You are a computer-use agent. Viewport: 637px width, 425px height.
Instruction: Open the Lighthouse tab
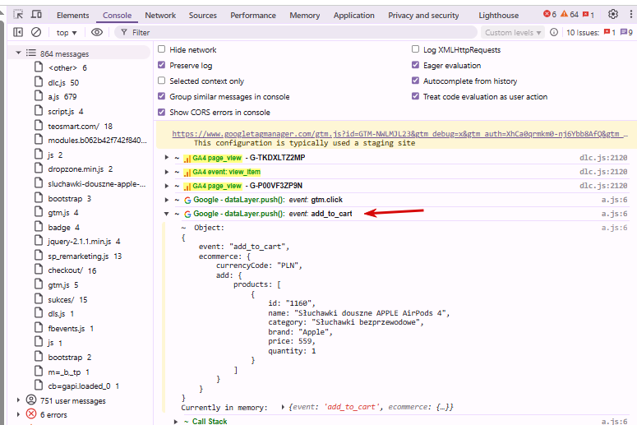[498, 15]
